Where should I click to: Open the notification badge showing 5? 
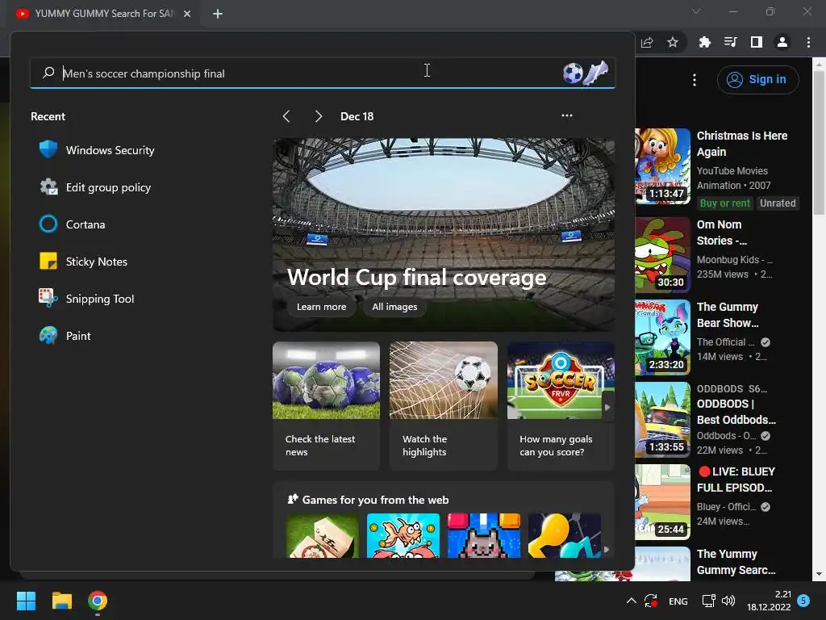tap(803, 600)
